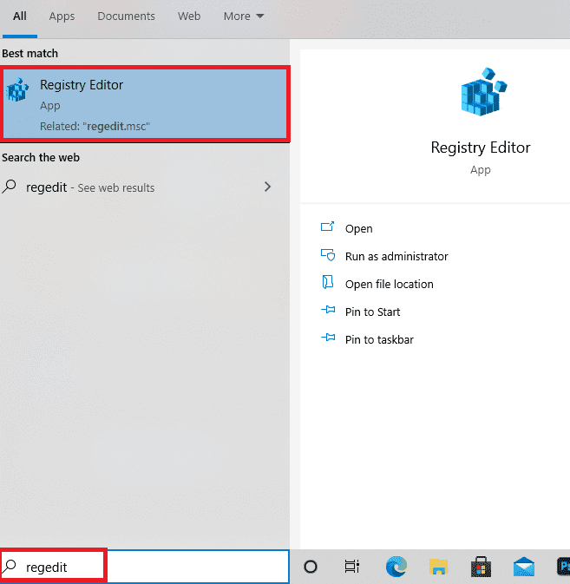Open Task View from the taskbar
This screenshot has height=584, width=570.
point(352,567)
